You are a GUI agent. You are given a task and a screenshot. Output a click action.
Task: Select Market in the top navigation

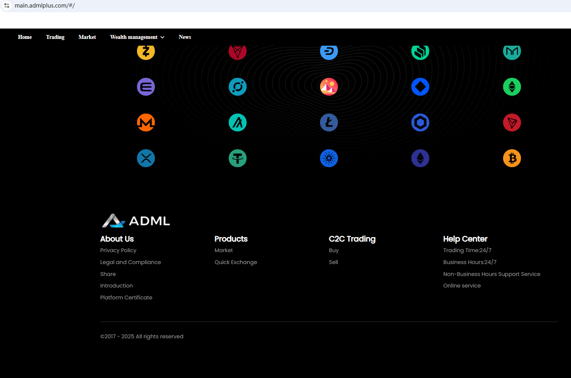[x=87, y=37]
